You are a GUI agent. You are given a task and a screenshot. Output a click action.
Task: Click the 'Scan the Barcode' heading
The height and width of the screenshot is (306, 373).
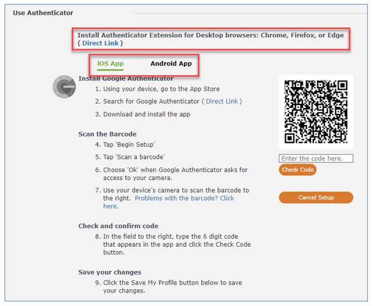pos(107,134)
